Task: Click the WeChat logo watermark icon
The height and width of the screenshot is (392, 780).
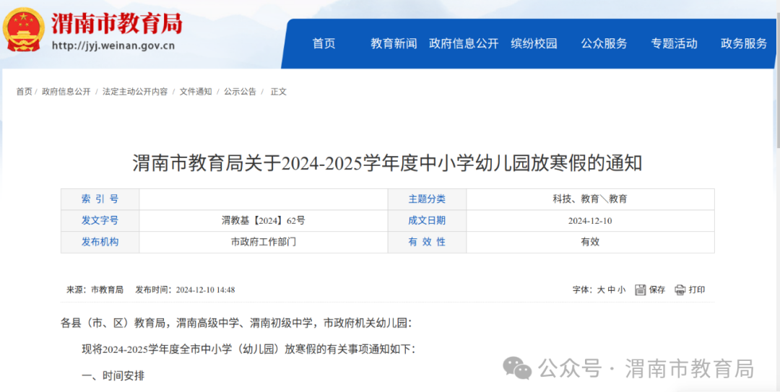Action: (517, 369)
